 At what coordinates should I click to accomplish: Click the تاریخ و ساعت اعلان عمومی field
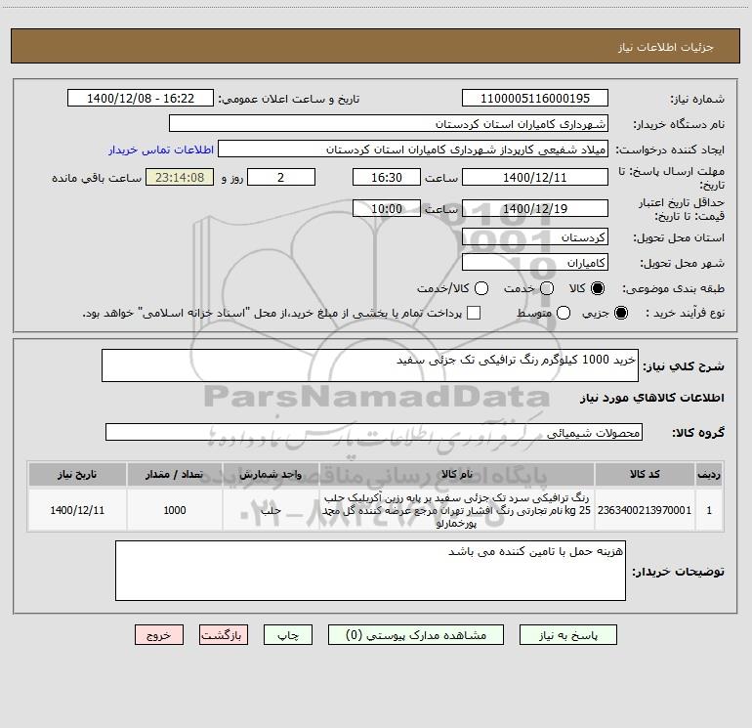pyautogui.click(x=141, y=98)
